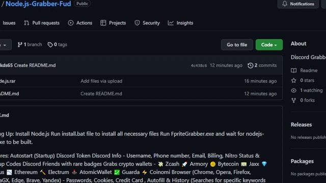Click the Go to file button
This screenshot has width=326, height=183.
pos(237,45)
